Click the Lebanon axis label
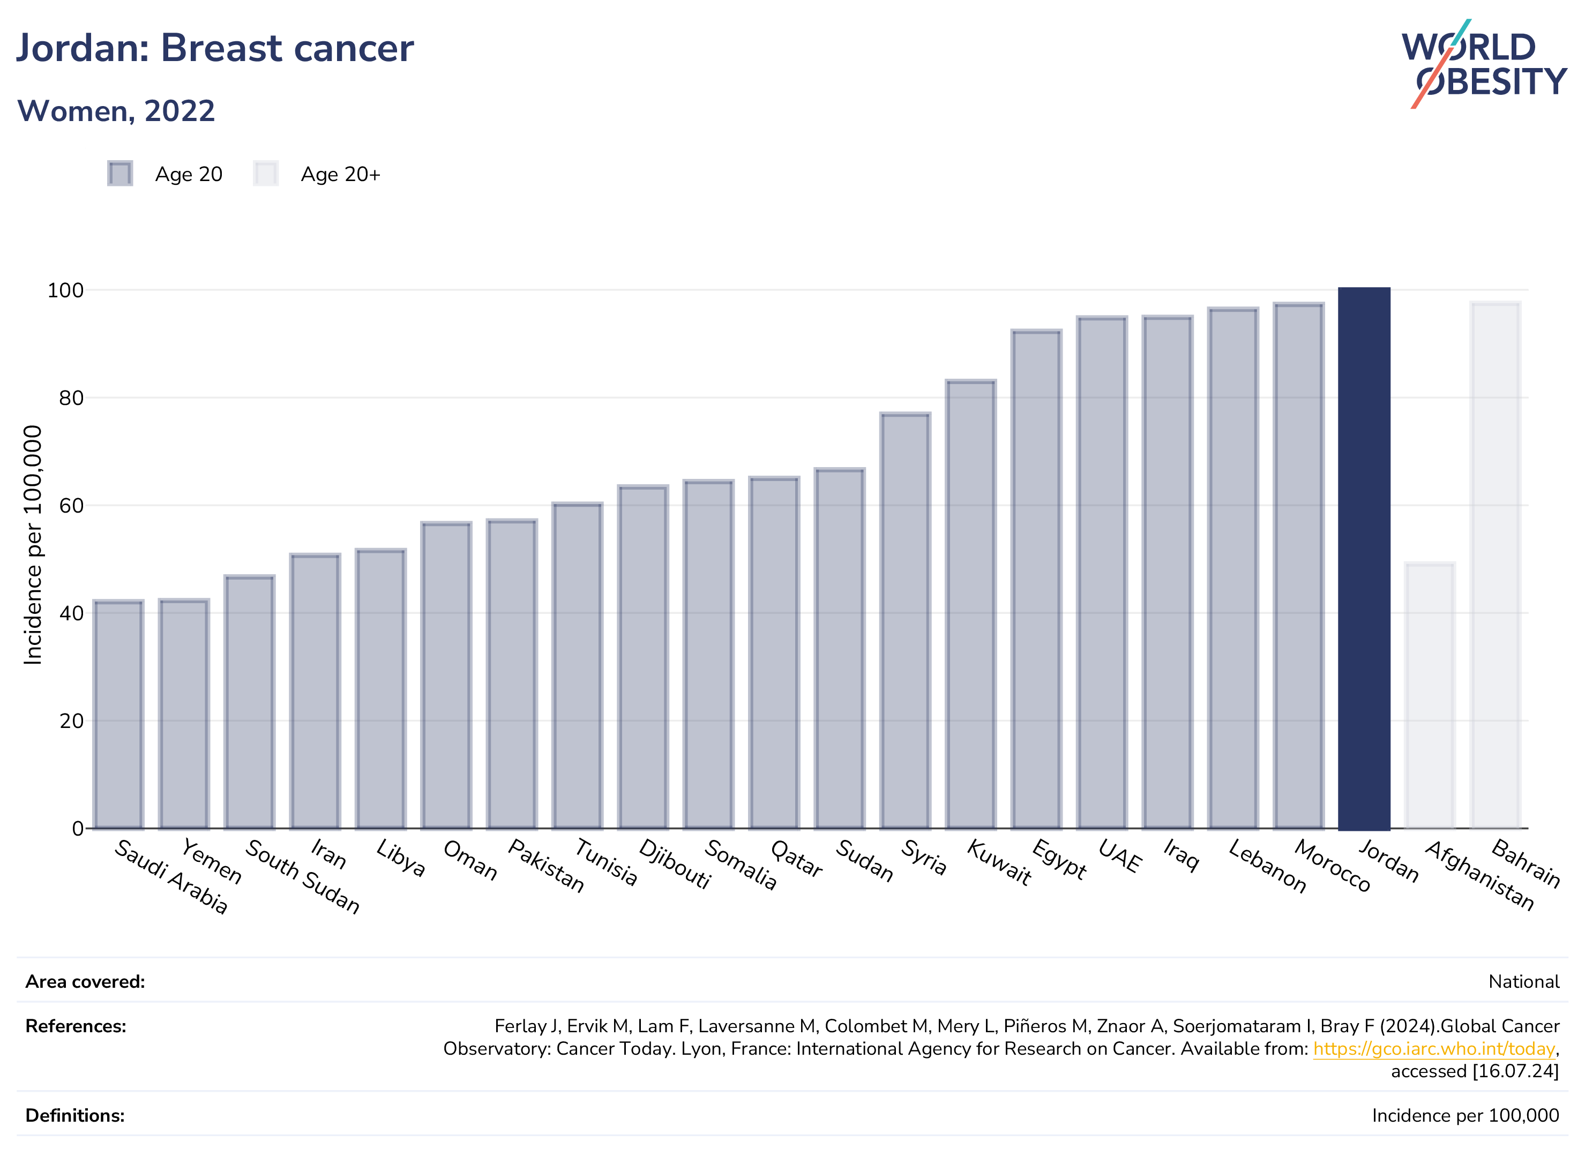This screenshot has width=1585, height=1164. click(1268, 866)
